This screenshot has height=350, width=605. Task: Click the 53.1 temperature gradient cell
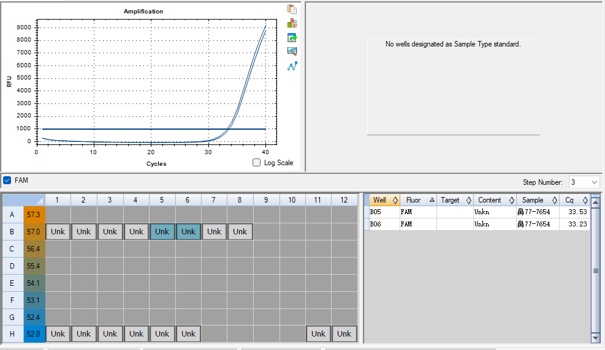pyautogui.click(x=34, y=300)
